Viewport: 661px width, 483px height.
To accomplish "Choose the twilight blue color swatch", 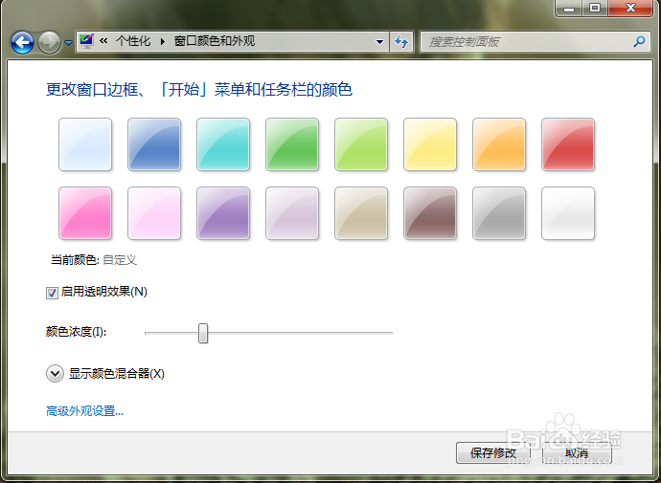I will 154,144.
